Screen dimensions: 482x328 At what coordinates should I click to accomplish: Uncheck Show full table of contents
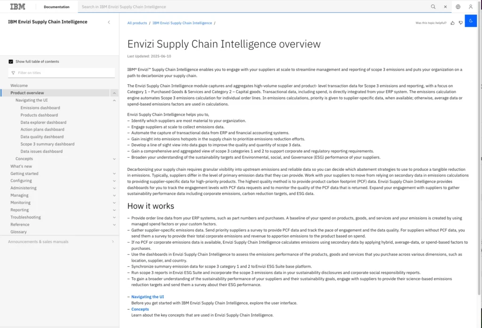[11, 62]
